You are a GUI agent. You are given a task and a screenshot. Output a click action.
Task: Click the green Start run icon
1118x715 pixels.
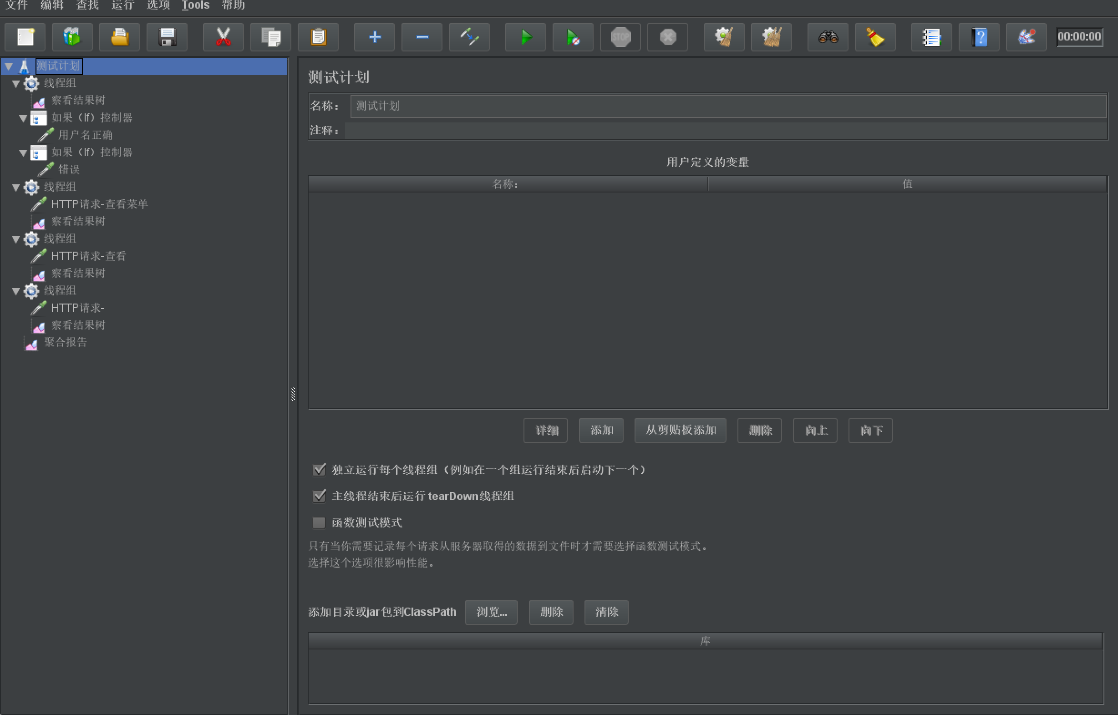point(525,37)
